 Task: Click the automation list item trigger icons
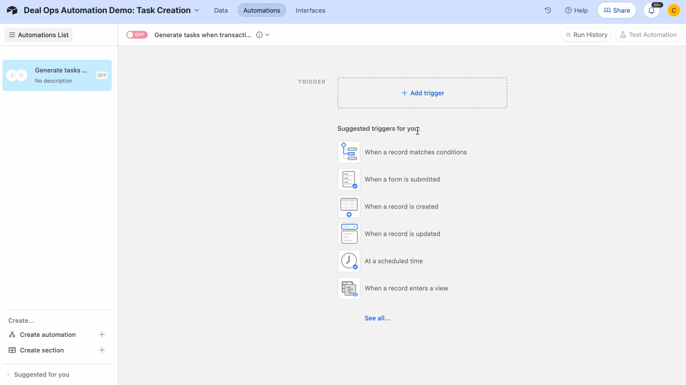click(x=17, y=75)
